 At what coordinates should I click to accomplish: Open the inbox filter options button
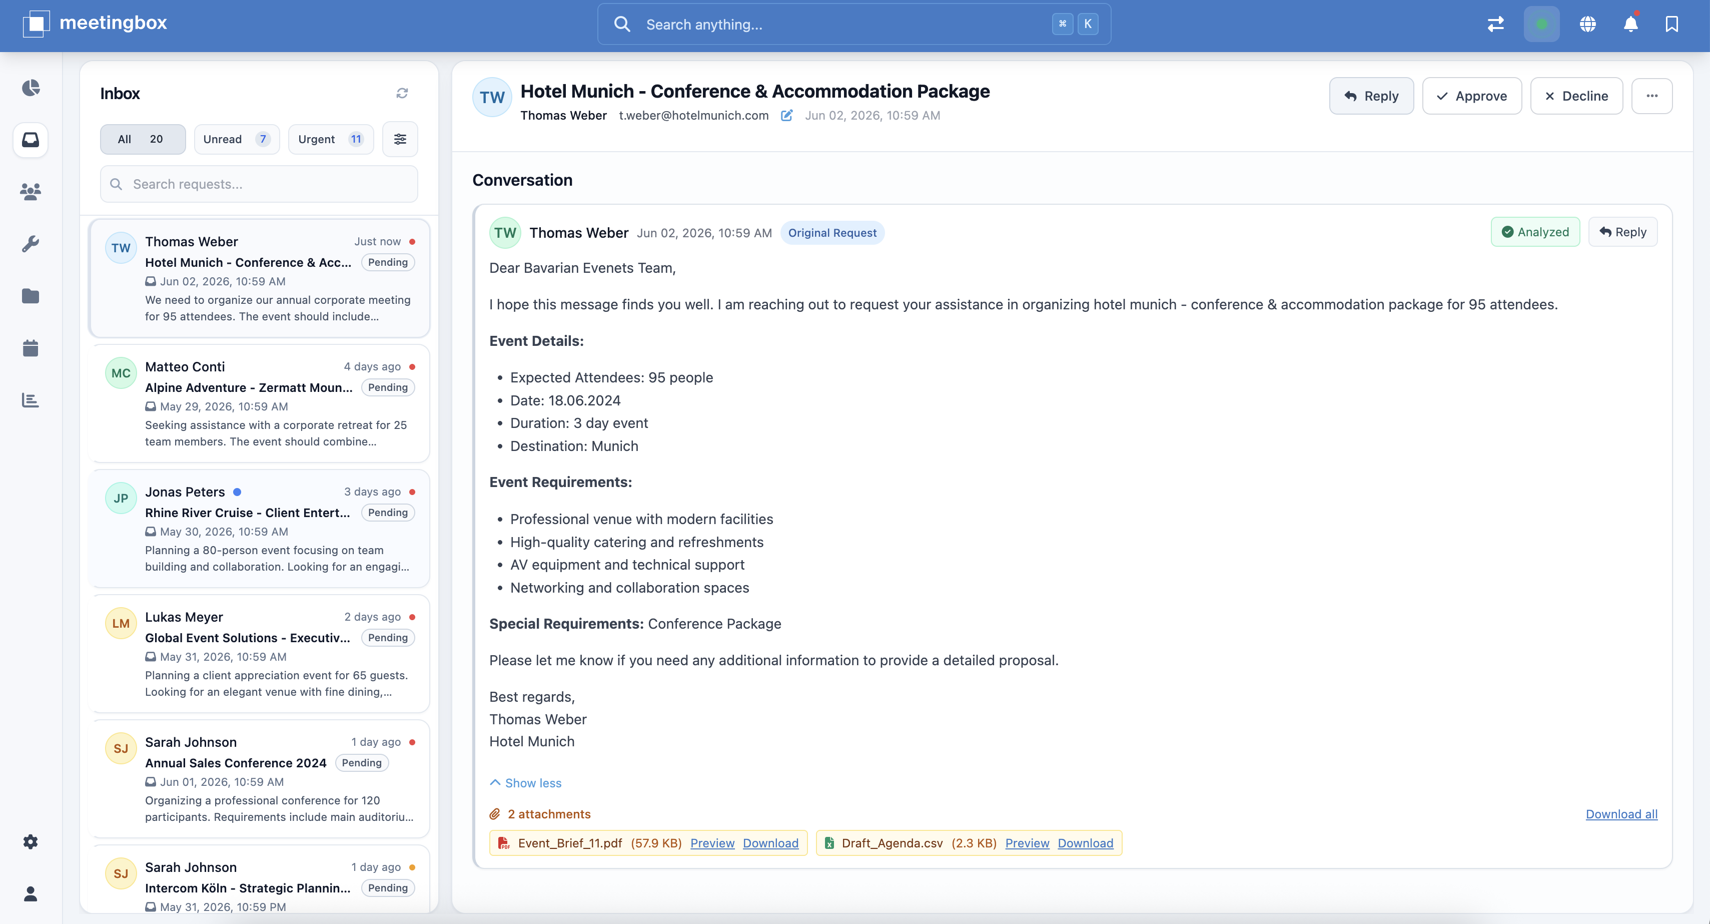pos(400,139)
